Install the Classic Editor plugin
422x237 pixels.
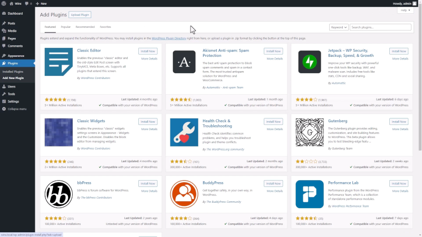(148, 51)
